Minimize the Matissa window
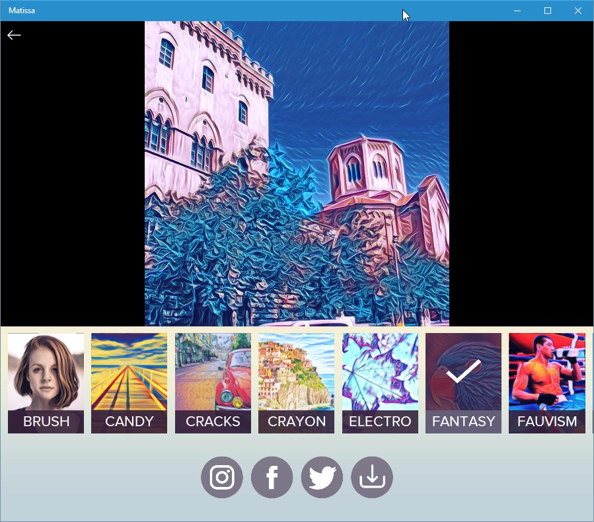594x522 pixels. (x=517, y=11)
